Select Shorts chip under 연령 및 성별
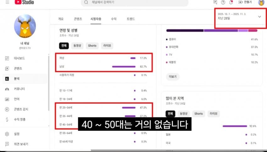Image resolution: width=267 pixels, height=152 pixels. tap(92, 46)
